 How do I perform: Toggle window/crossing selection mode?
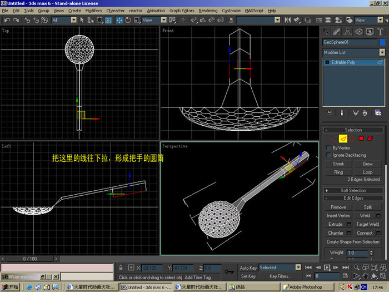click(108, 20)
